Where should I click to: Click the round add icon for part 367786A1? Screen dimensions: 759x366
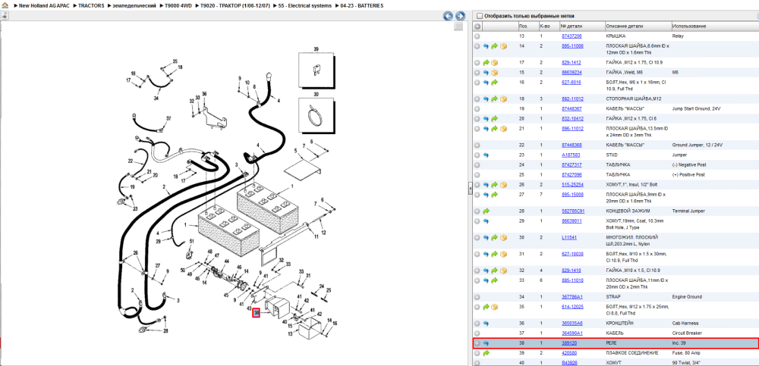tap(477, 297)
